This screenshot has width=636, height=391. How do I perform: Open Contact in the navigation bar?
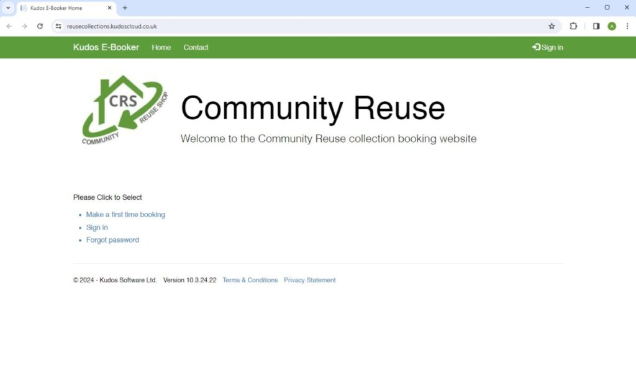[x=196, y=47]
